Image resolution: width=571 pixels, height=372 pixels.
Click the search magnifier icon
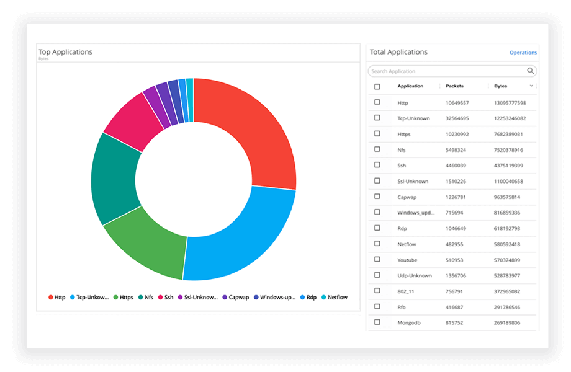(x=531, y=71)
